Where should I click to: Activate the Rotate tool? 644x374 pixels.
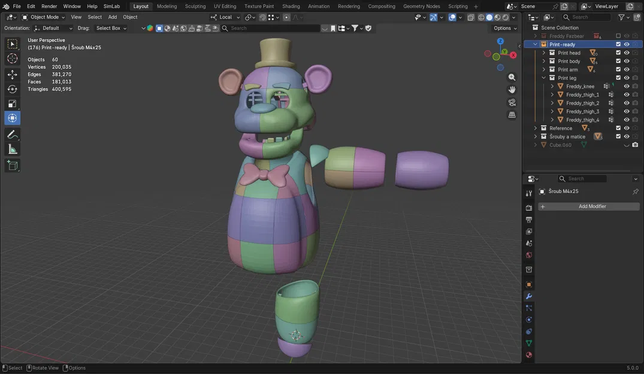pos(12,89)
